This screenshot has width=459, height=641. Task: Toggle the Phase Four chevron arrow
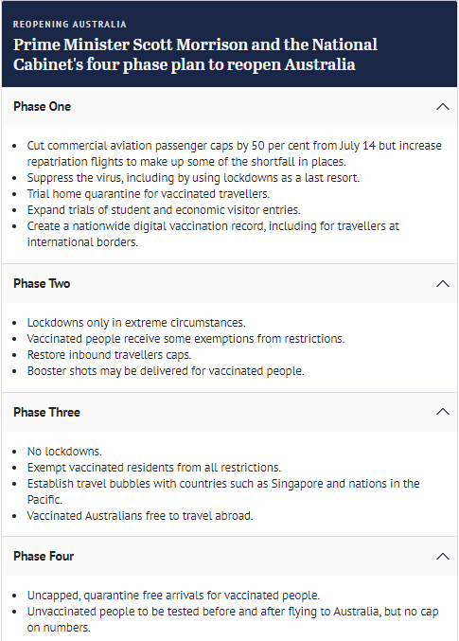pos(443,556)
